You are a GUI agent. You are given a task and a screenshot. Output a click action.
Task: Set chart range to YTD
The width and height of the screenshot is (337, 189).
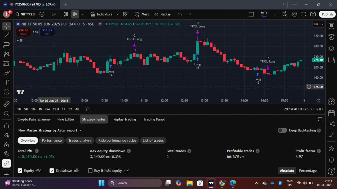coord(56,109)
